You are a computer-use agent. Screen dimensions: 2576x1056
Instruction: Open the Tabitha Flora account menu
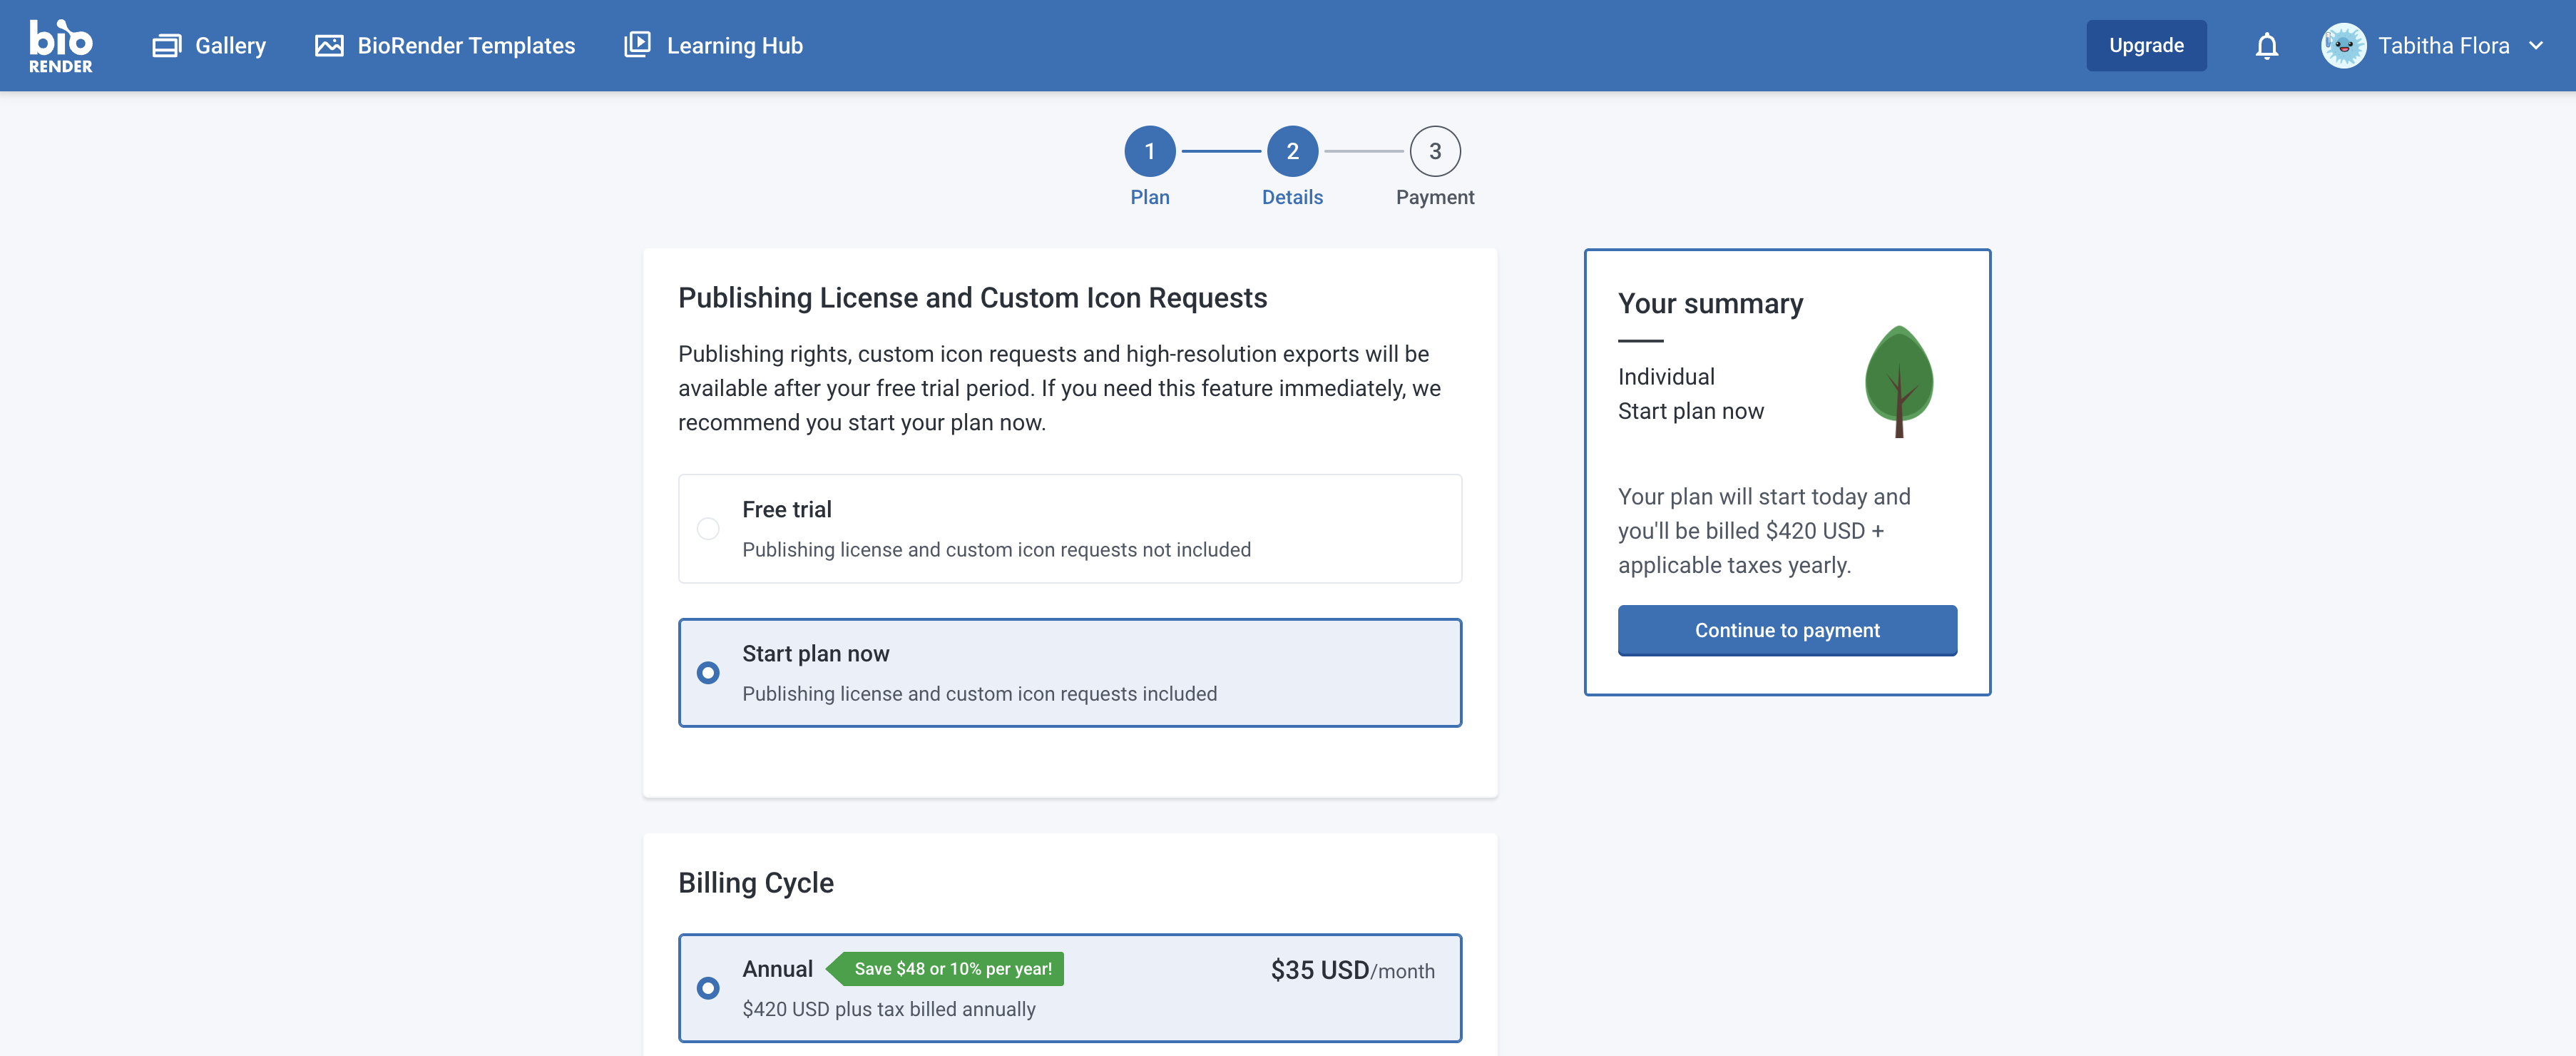pyautogui.click(x=2443, y=46)
